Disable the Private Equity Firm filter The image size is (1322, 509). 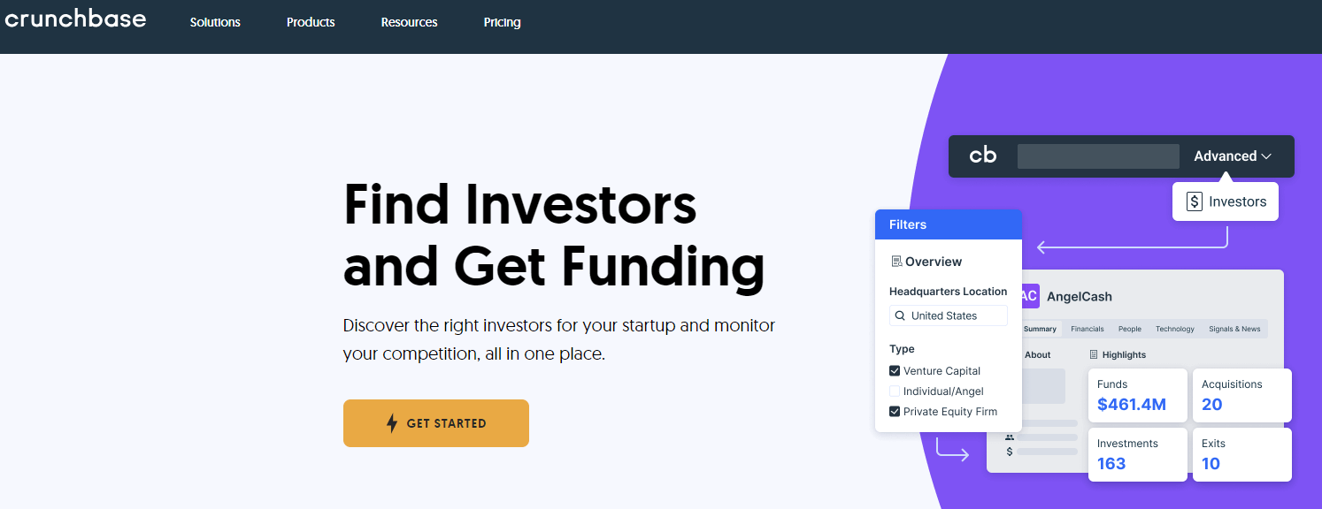895,411
